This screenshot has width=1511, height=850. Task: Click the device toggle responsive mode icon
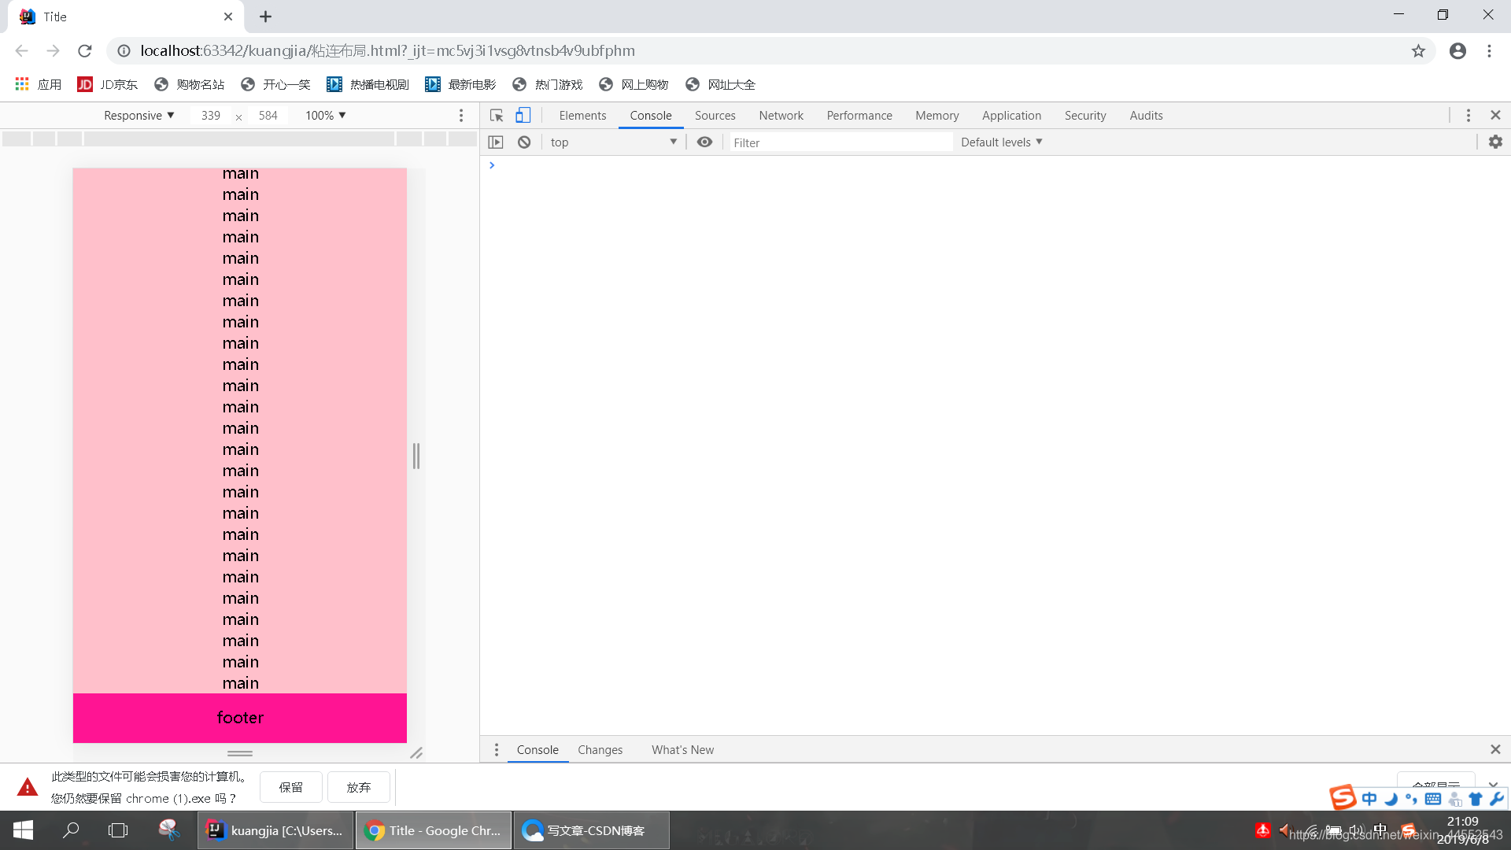523,115
